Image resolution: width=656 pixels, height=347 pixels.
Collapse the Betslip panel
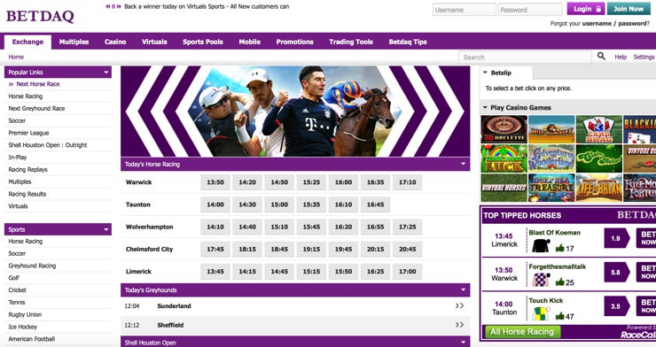[x=485, y=73]
